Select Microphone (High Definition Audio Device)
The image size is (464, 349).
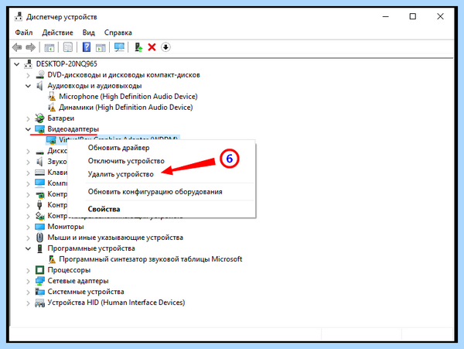128,97
